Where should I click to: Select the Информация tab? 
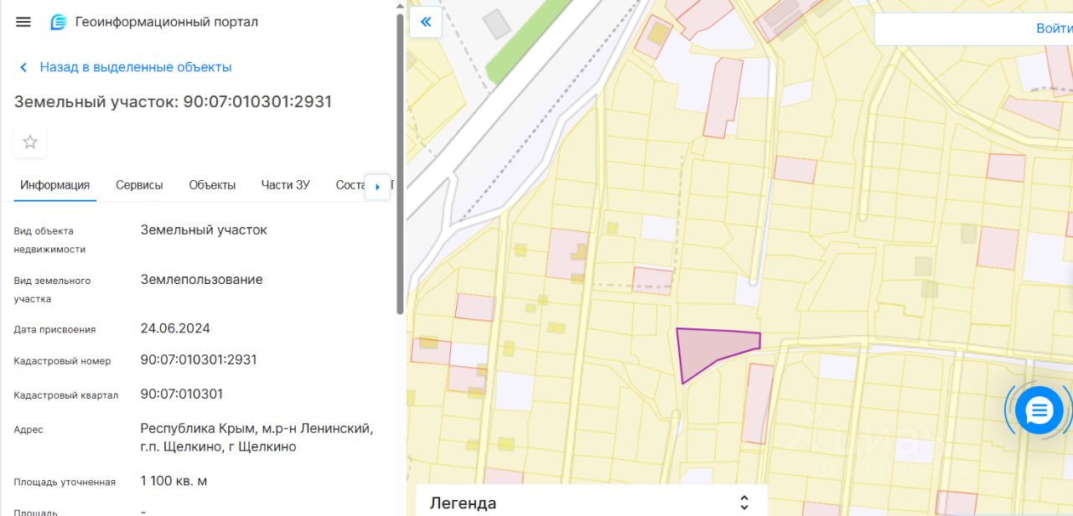[55, 185]
